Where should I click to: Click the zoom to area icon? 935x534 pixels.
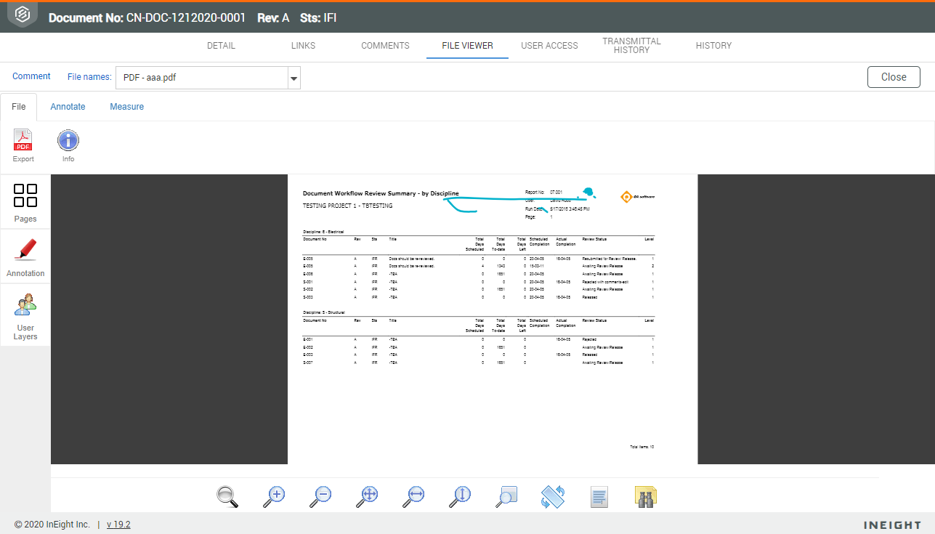coord(506,495)
